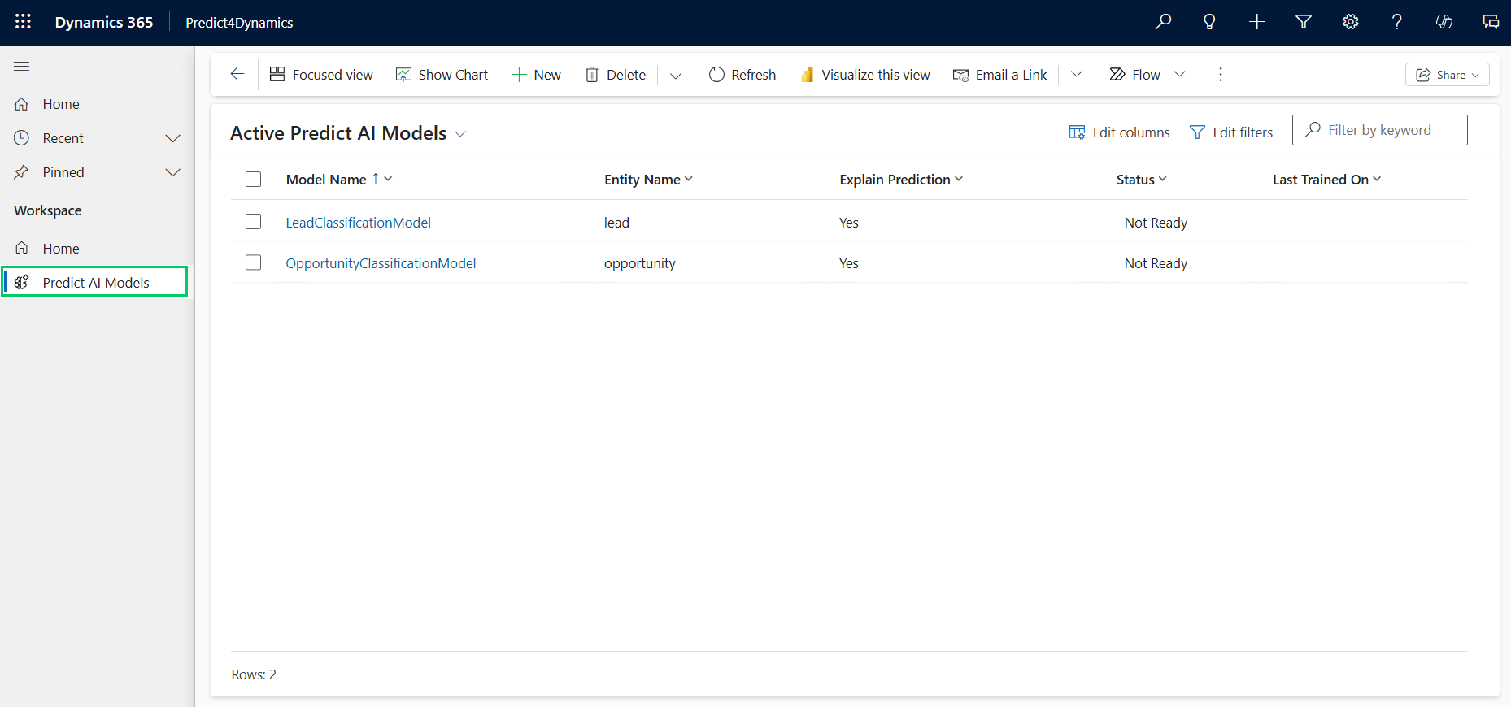Click the search magnifier in top bar
This screenshot has width=1511, height=707.
point(1163,22)
